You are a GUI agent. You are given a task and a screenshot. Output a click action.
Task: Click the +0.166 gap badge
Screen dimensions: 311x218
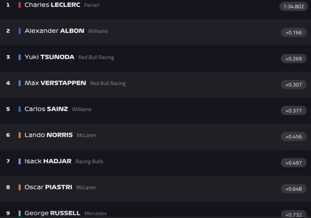pos(293,33)
